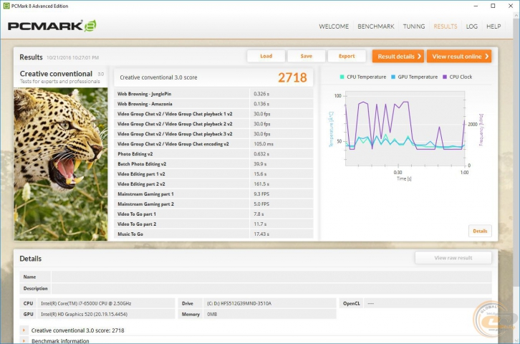Click the View raw result button
This screenshot has width=520, height=344.
(x=453, y=258)
